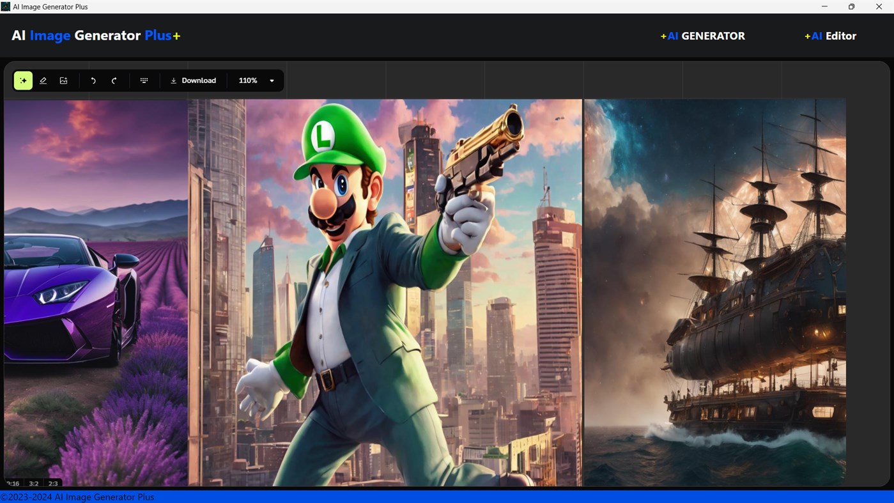Minimize the AI Image Generator Plus window
The width and height of the screenshot is (894, 503).
coord(824,6)
